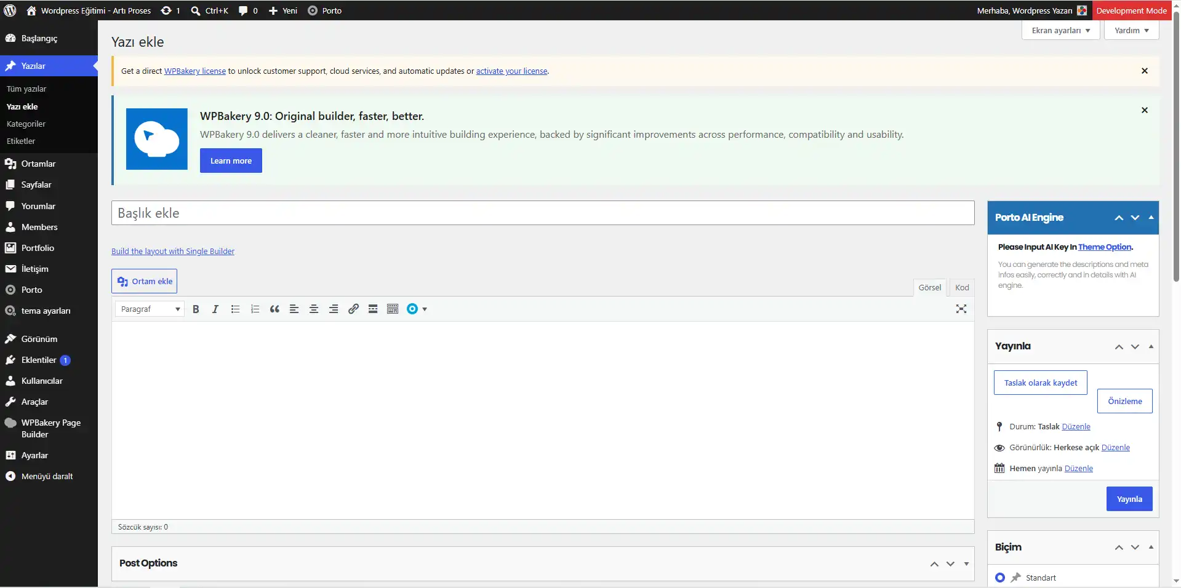Follow the 'activate your license' link
This screenshot has width=1181, height=588.
[x=511, y=71]
